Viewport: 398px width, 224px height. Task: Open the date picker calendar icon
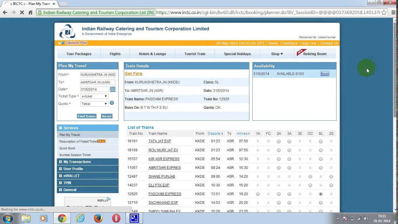[113, 89]
